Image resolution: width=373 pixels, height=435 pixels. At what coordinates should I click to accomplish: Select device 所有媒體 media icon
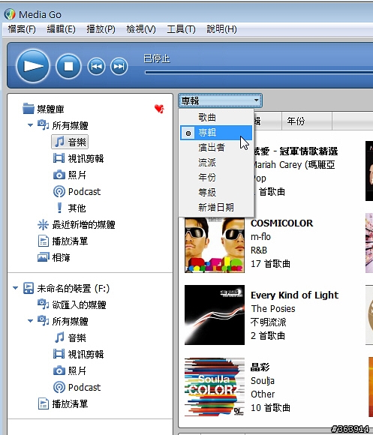coord(43,321)
